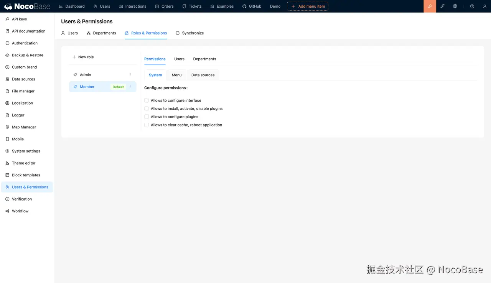Click the 'Add menu item' button
The width and height of the screenshot is (491, 283).
[x=307, y=6]
